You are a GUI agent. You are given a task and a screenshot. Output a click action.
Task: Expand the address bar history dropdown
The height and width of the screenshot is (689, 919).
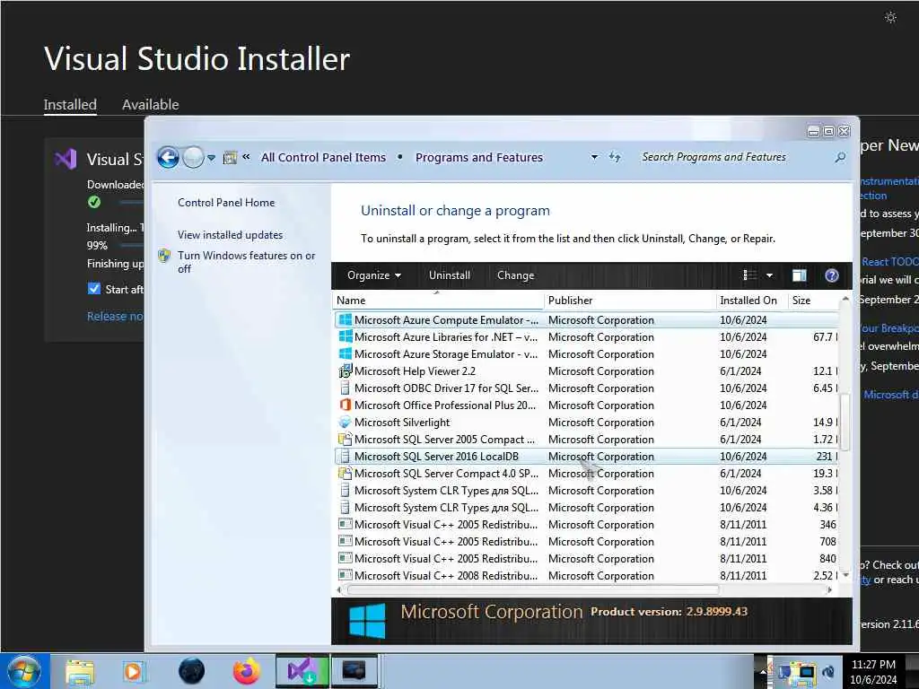[x=594, y=157]
